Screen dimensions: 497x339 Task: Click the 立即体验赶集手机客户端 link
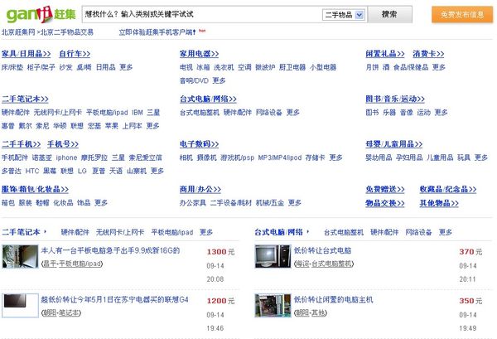click(157, 31)
